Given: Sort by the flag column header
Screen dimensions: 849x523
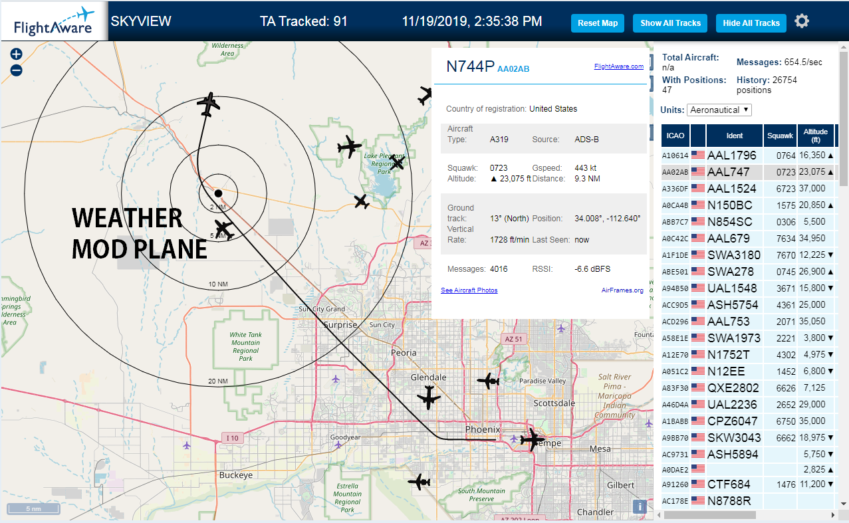Looking at the screenshot, I should click(698, 136).
